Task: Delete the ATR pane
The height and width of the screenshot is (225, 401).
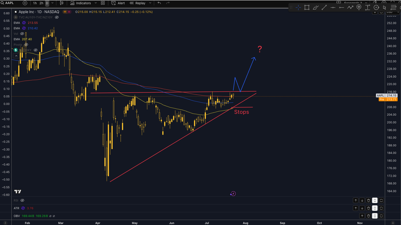Action: (368, 208)
